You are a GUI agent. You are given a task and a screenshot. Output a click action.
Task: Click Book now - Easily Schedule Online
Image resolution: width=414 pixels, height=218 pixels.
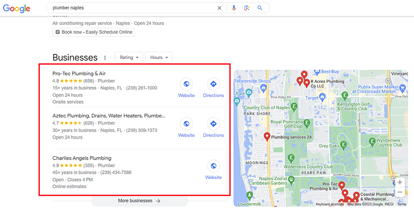click(94, 32)
